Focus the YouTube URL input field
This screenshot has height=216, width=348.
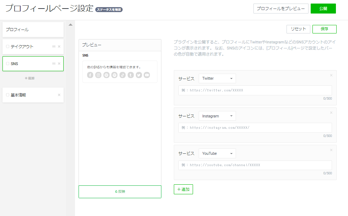255,165
